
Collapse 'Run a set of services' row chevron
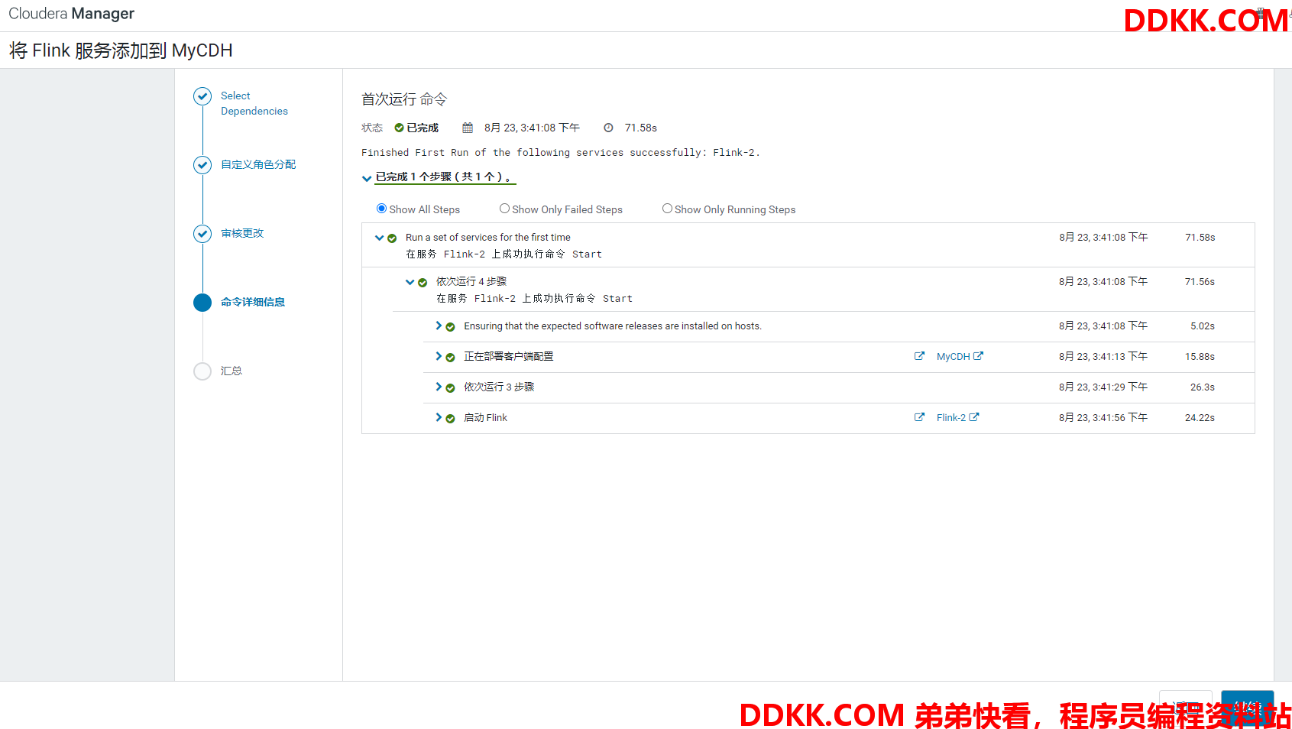click(379, 238)
